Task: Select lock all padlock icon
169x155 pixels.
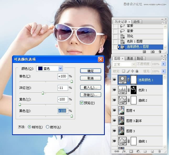Action: (137, 71)
